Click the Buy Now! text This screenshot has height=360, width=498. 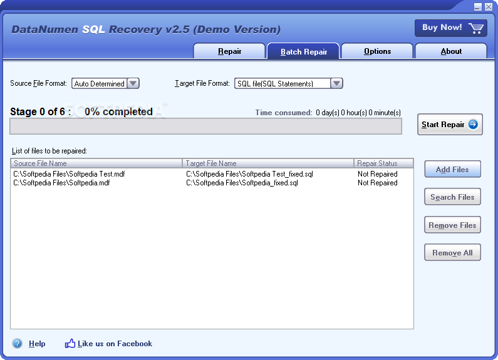coord(442,28)
